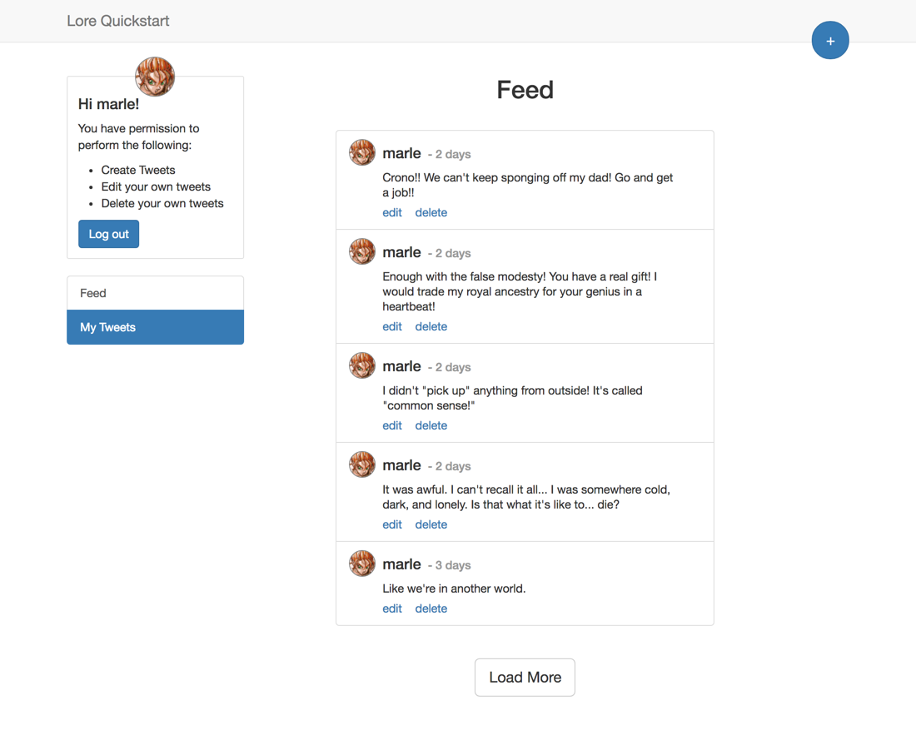Edit the 'It was awful' tweet
916x755 pixels.
(x=392, y=524)
